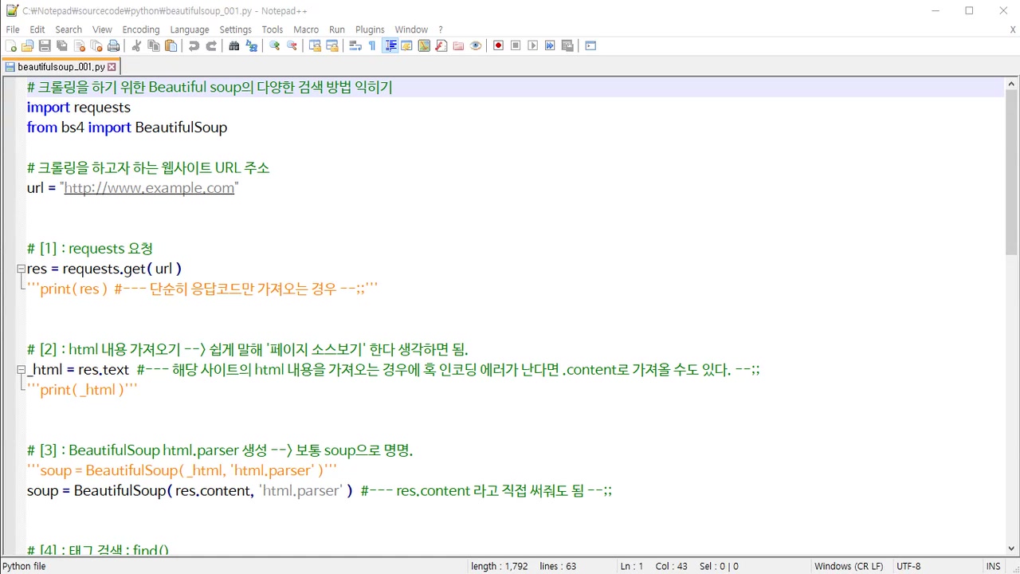This screenshot has height=574, width=1020.
Task: Open the Find dialog via binoculars icon
Action: tap(233, 45)
